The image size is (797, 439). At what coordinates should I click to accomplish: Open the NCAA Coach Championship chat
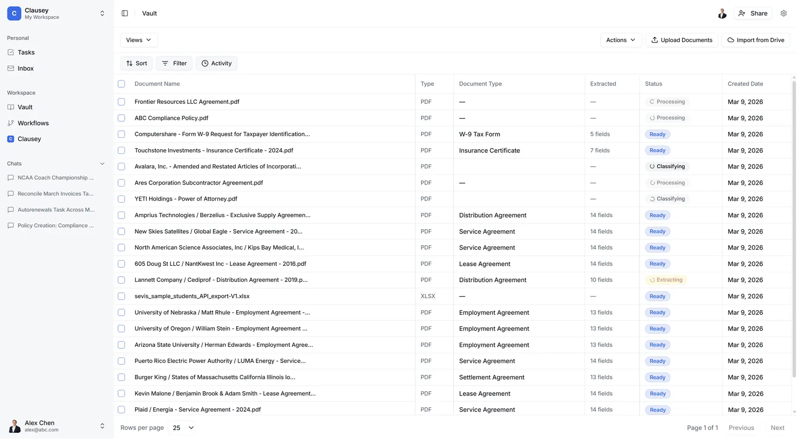pyautogui.click(x=55, y=178)
